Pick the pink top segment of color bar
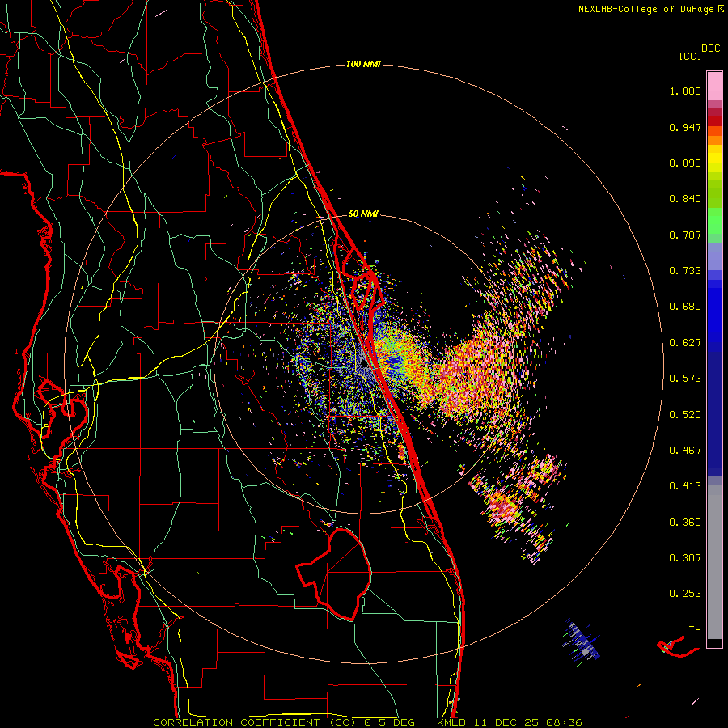728x728 pixels. coord(714,86)
